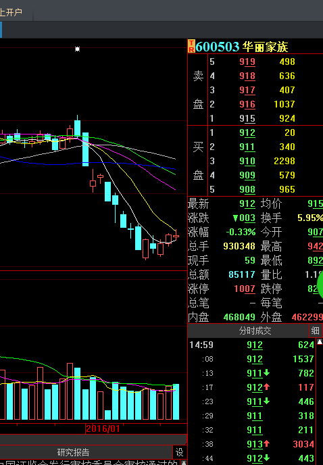Click the 涨停 limit-up price 1007
The image size is (323, 465).
(x=245, y=289)
